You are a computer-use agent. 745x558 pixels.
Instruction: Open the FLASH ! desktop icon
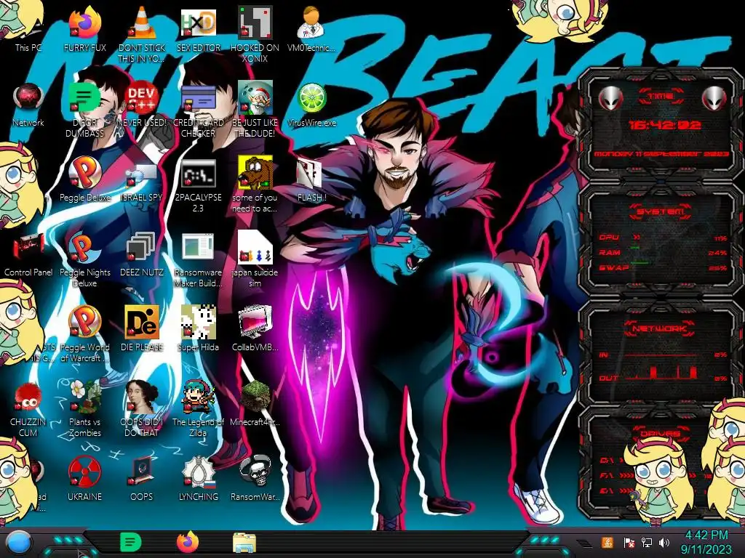point(311,179)
